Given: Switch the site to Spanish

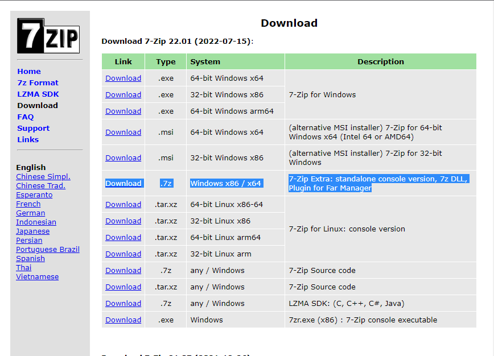Looking at the screenshot, I should coord(31,259).
